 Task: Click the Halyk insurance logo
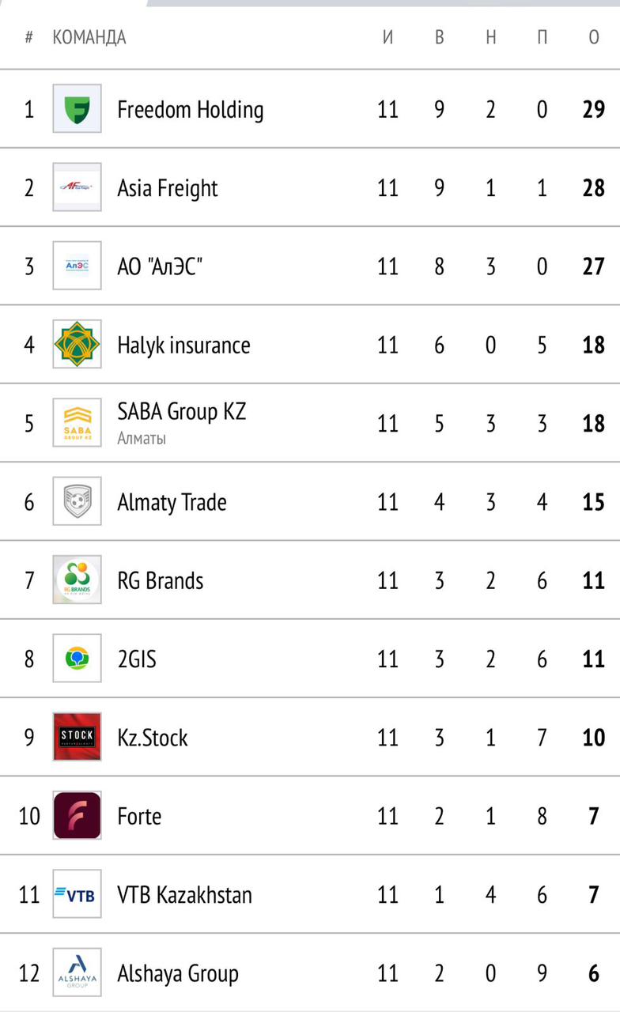tap(77, 344)
